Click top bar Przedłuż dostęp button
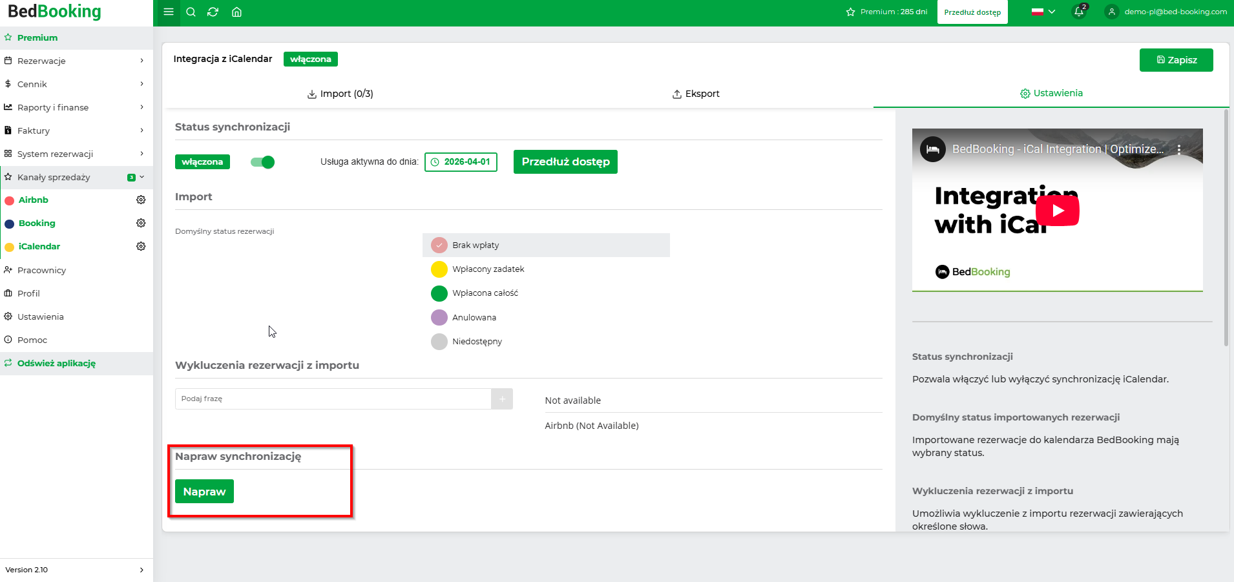1234x582 pixels. click(x=972, y=12)
